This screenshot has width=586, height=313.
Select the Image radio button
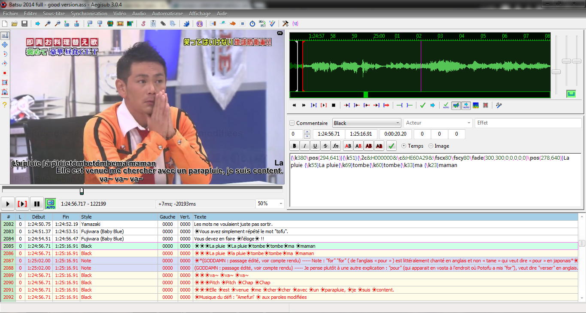pyautogui.click(x=431, y=146)
